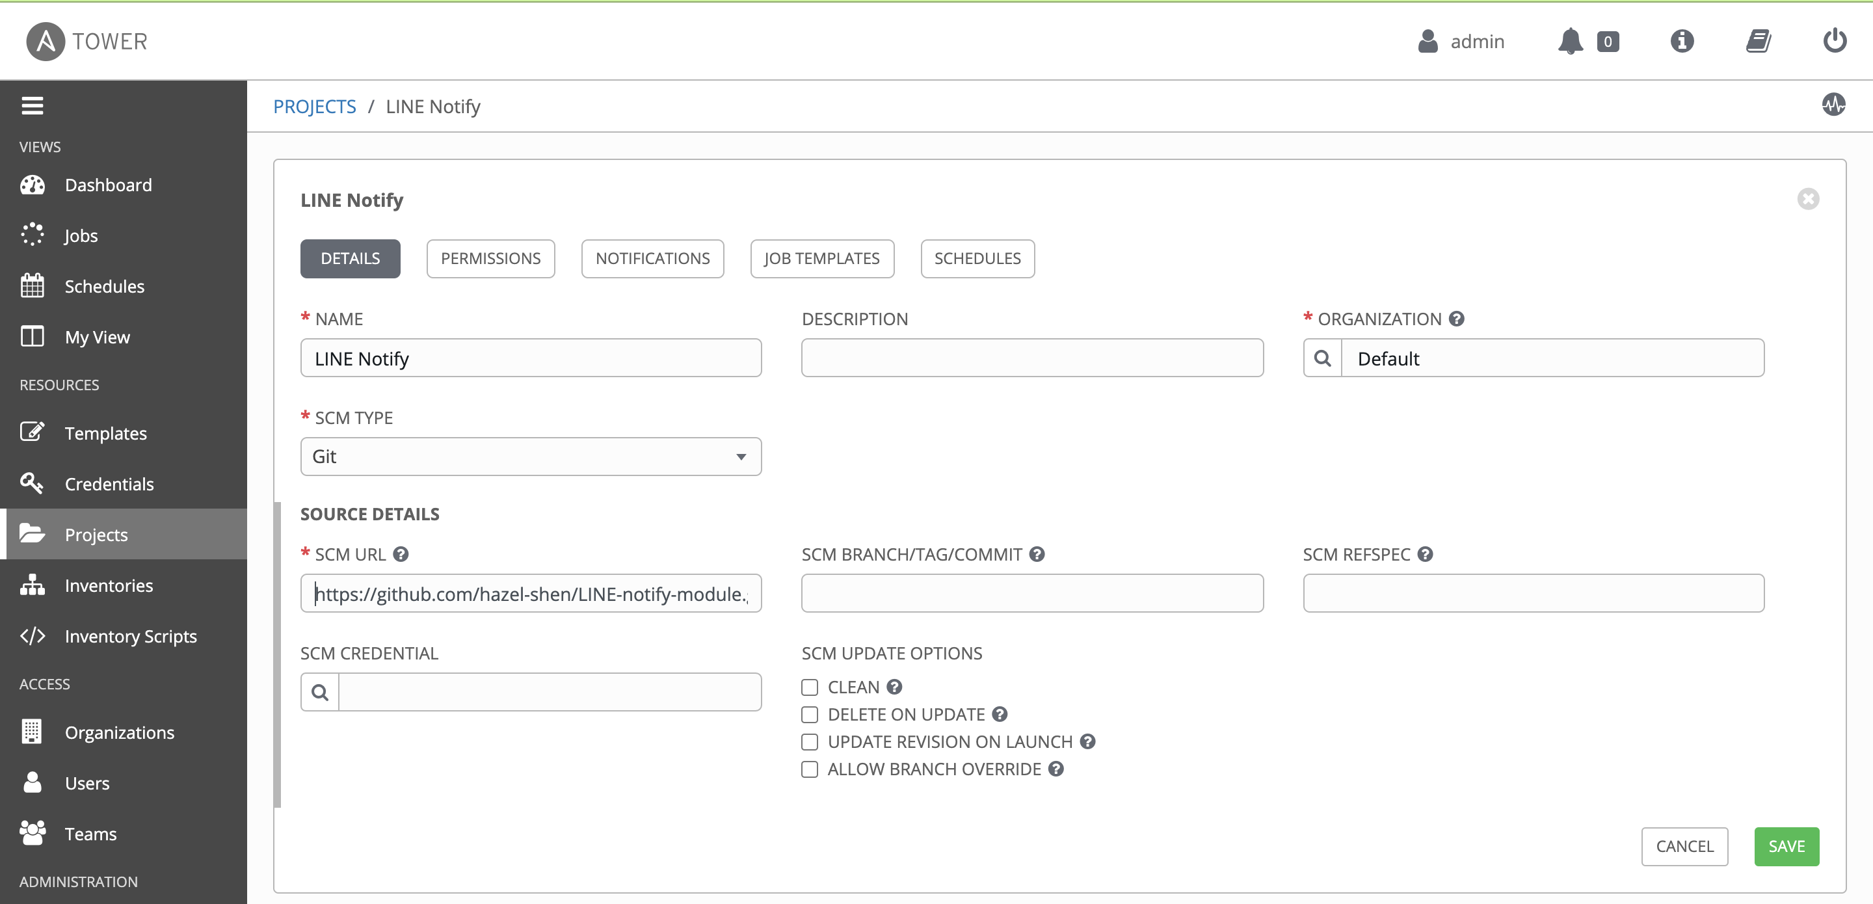Click the Credentials key icon
This screenshot has height=904, width=1873.
pyautogui.click(x=32, y=483)
